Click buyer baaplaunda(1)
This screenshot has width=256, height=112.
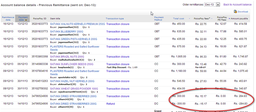[x=66, y=67]
